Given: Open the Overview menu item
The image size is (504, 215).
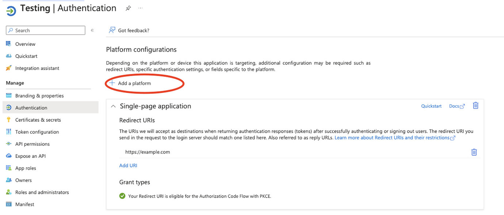Looking at the screenshot, I should (25, 44).
